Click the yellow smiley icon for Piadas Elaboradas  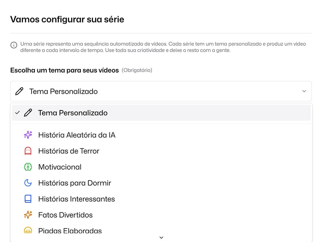tap(28, 230)
